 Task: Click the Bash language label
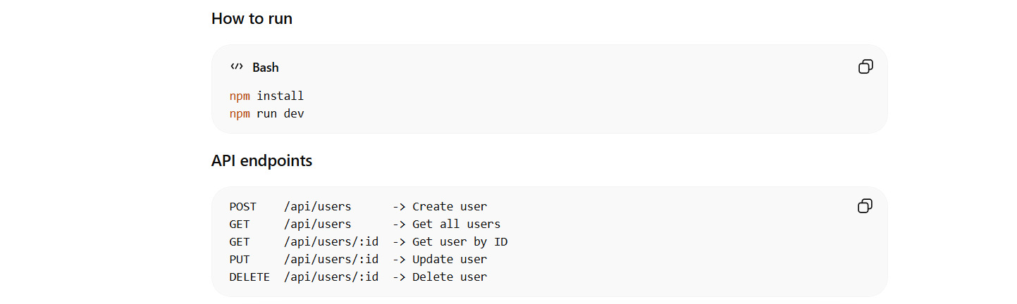click(266, 68)
